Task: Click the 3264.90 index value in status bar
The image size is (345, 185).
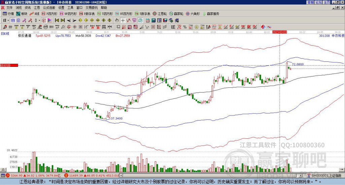Action: [17, 176]
